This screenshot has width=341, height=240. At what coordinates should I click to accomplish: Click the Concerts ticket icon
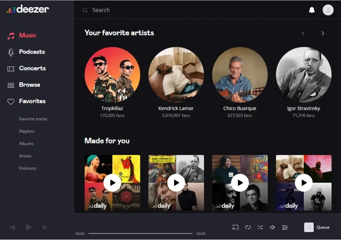coord(11,69)
